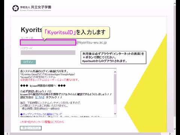Image resolution: width=180 pixels, height=135 pixels.
Task: Click the page vertical scroll-up arrow
Action: 175,3
